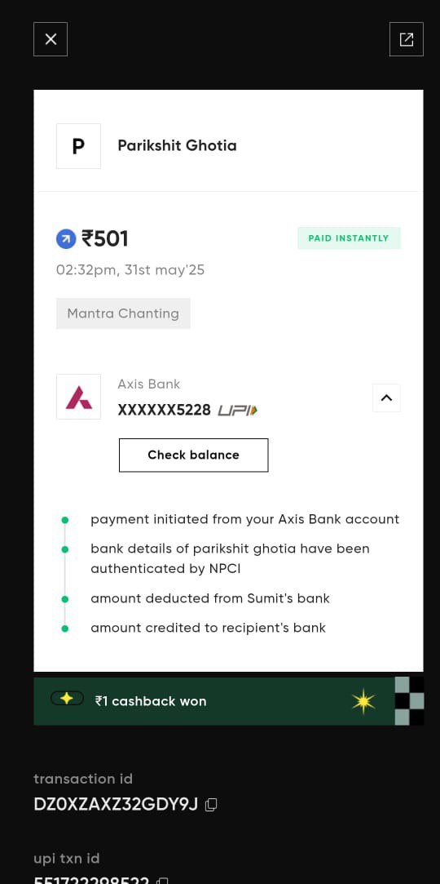The width and height of the screenshot is (440, 884).
Task: Tap the yellow starburst cashback icon
Action: 363,701
